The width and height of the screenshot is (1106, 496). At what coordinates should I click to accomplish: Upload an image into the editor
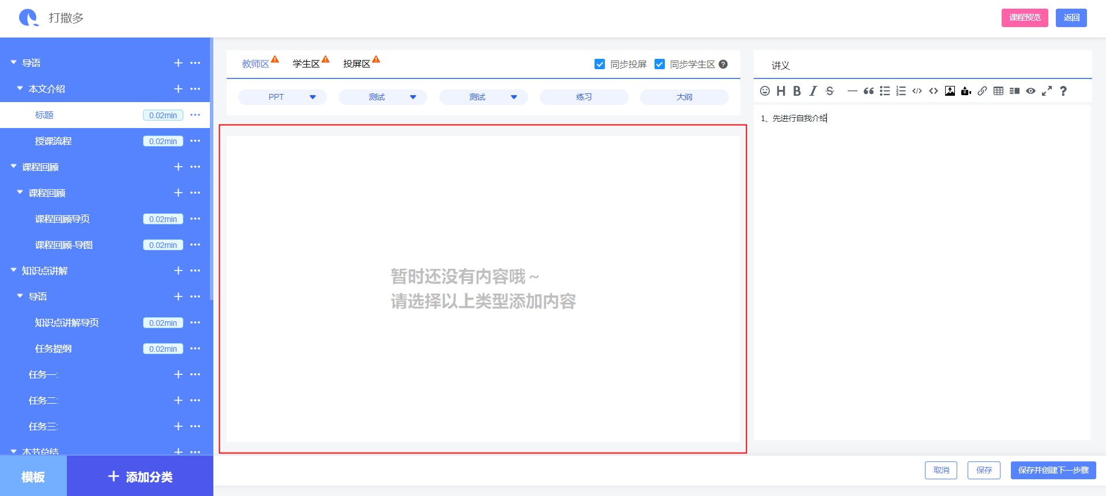[950, 91]
